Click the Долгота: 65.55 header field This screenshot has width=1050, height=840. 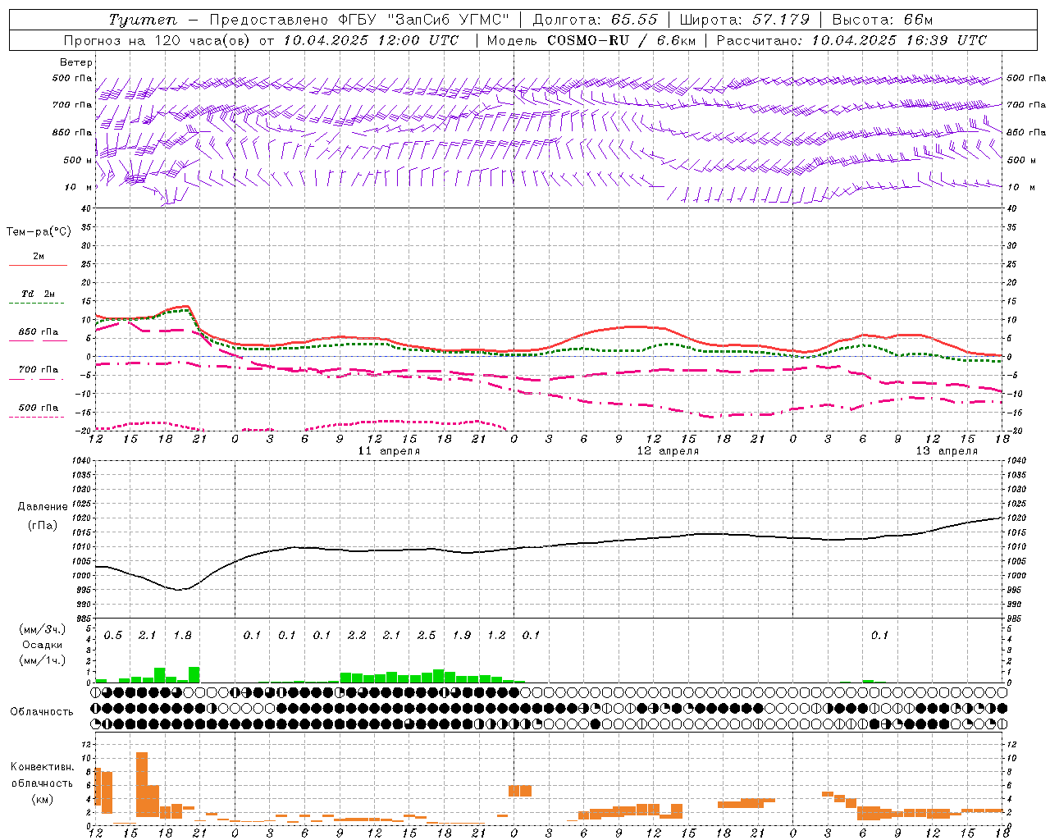point(596,20)
